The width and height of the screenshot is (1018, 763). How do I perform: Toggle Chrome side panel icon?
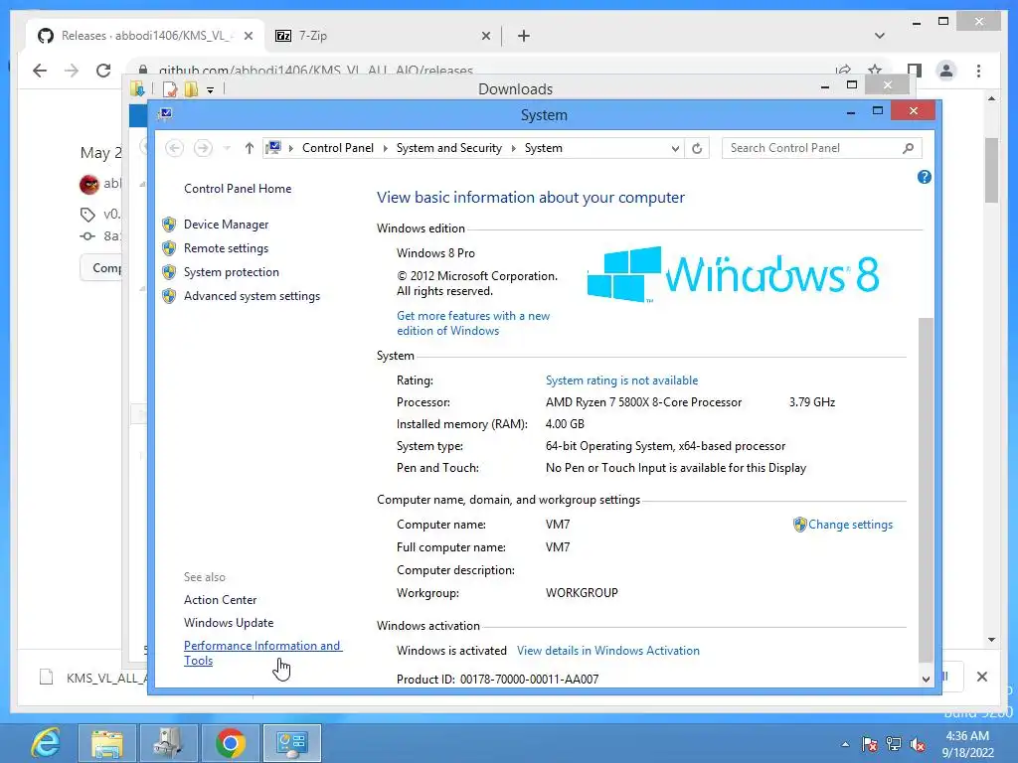tap(915, 71)
